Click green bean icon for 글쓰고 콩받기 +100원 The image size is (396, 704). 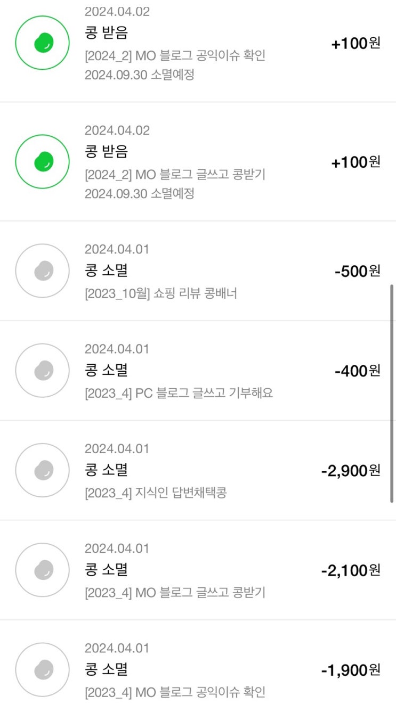42,161
